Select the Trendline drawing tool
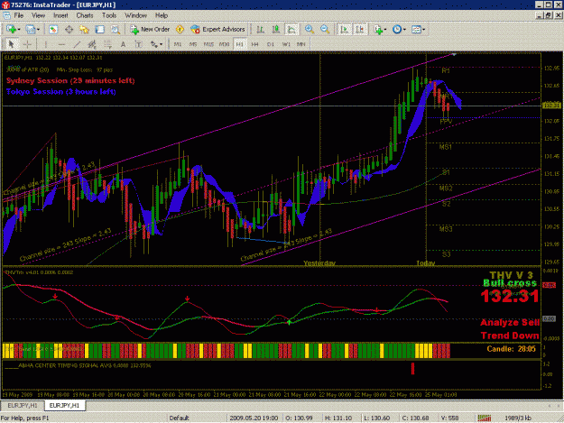 pos(77,44)
